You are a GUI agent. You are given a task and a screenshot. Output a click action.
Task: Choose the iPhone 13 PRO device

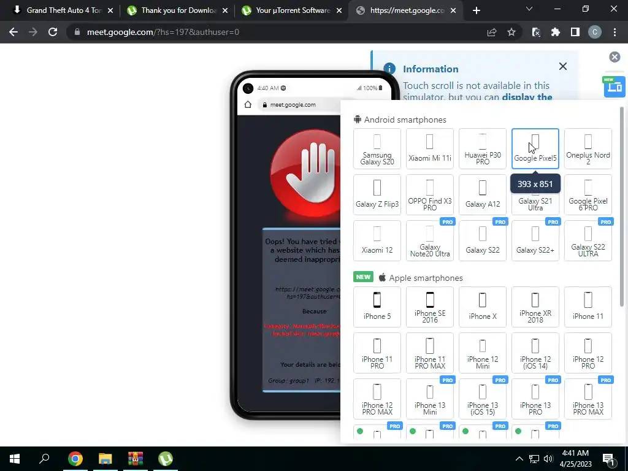pyautogui.click(x=535, y=399)
